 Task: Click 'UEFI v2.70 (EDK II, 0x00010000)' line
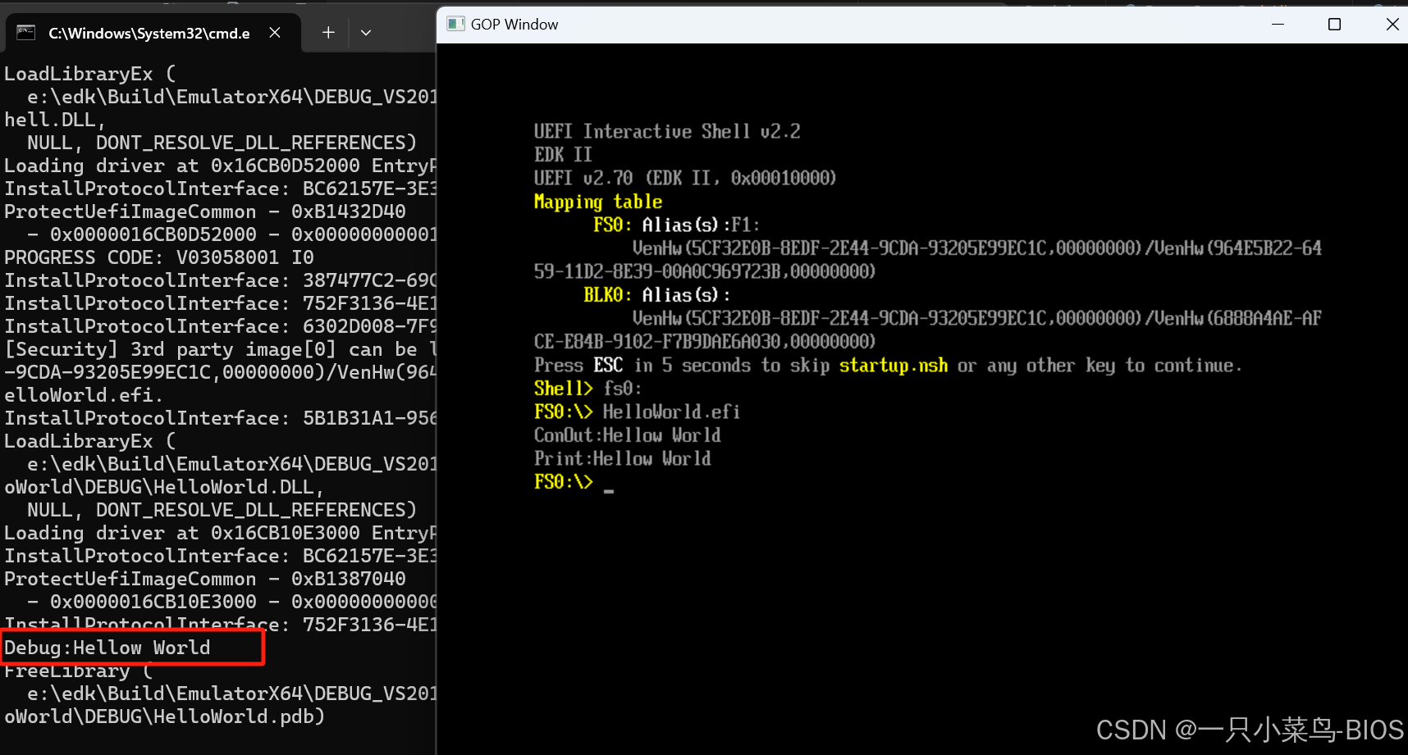(x=685, y=178)
